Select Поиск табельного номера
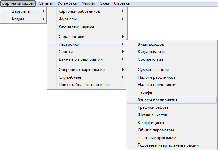218x150 pixels. click(87, 85)
